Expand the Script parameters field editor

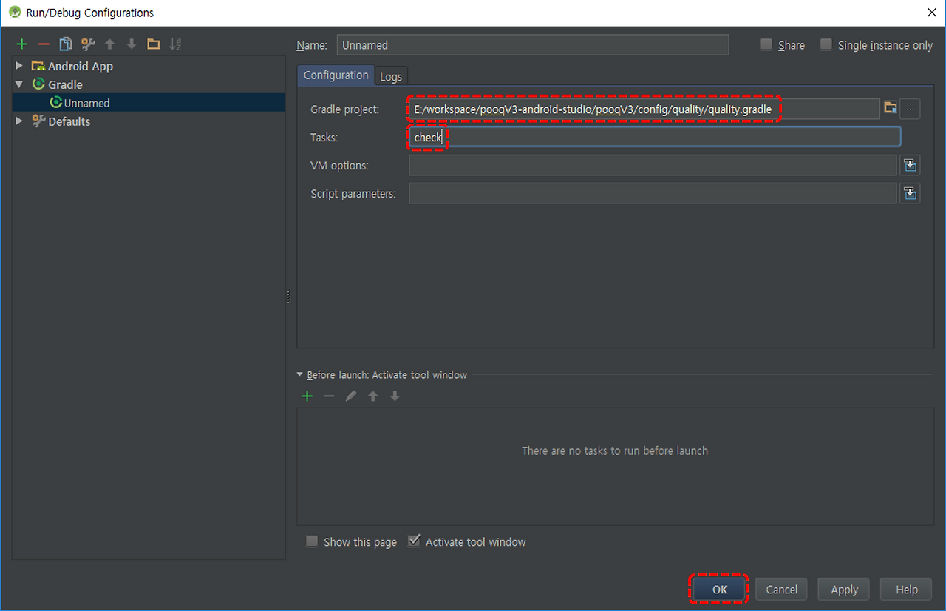[x=910, y=193]
